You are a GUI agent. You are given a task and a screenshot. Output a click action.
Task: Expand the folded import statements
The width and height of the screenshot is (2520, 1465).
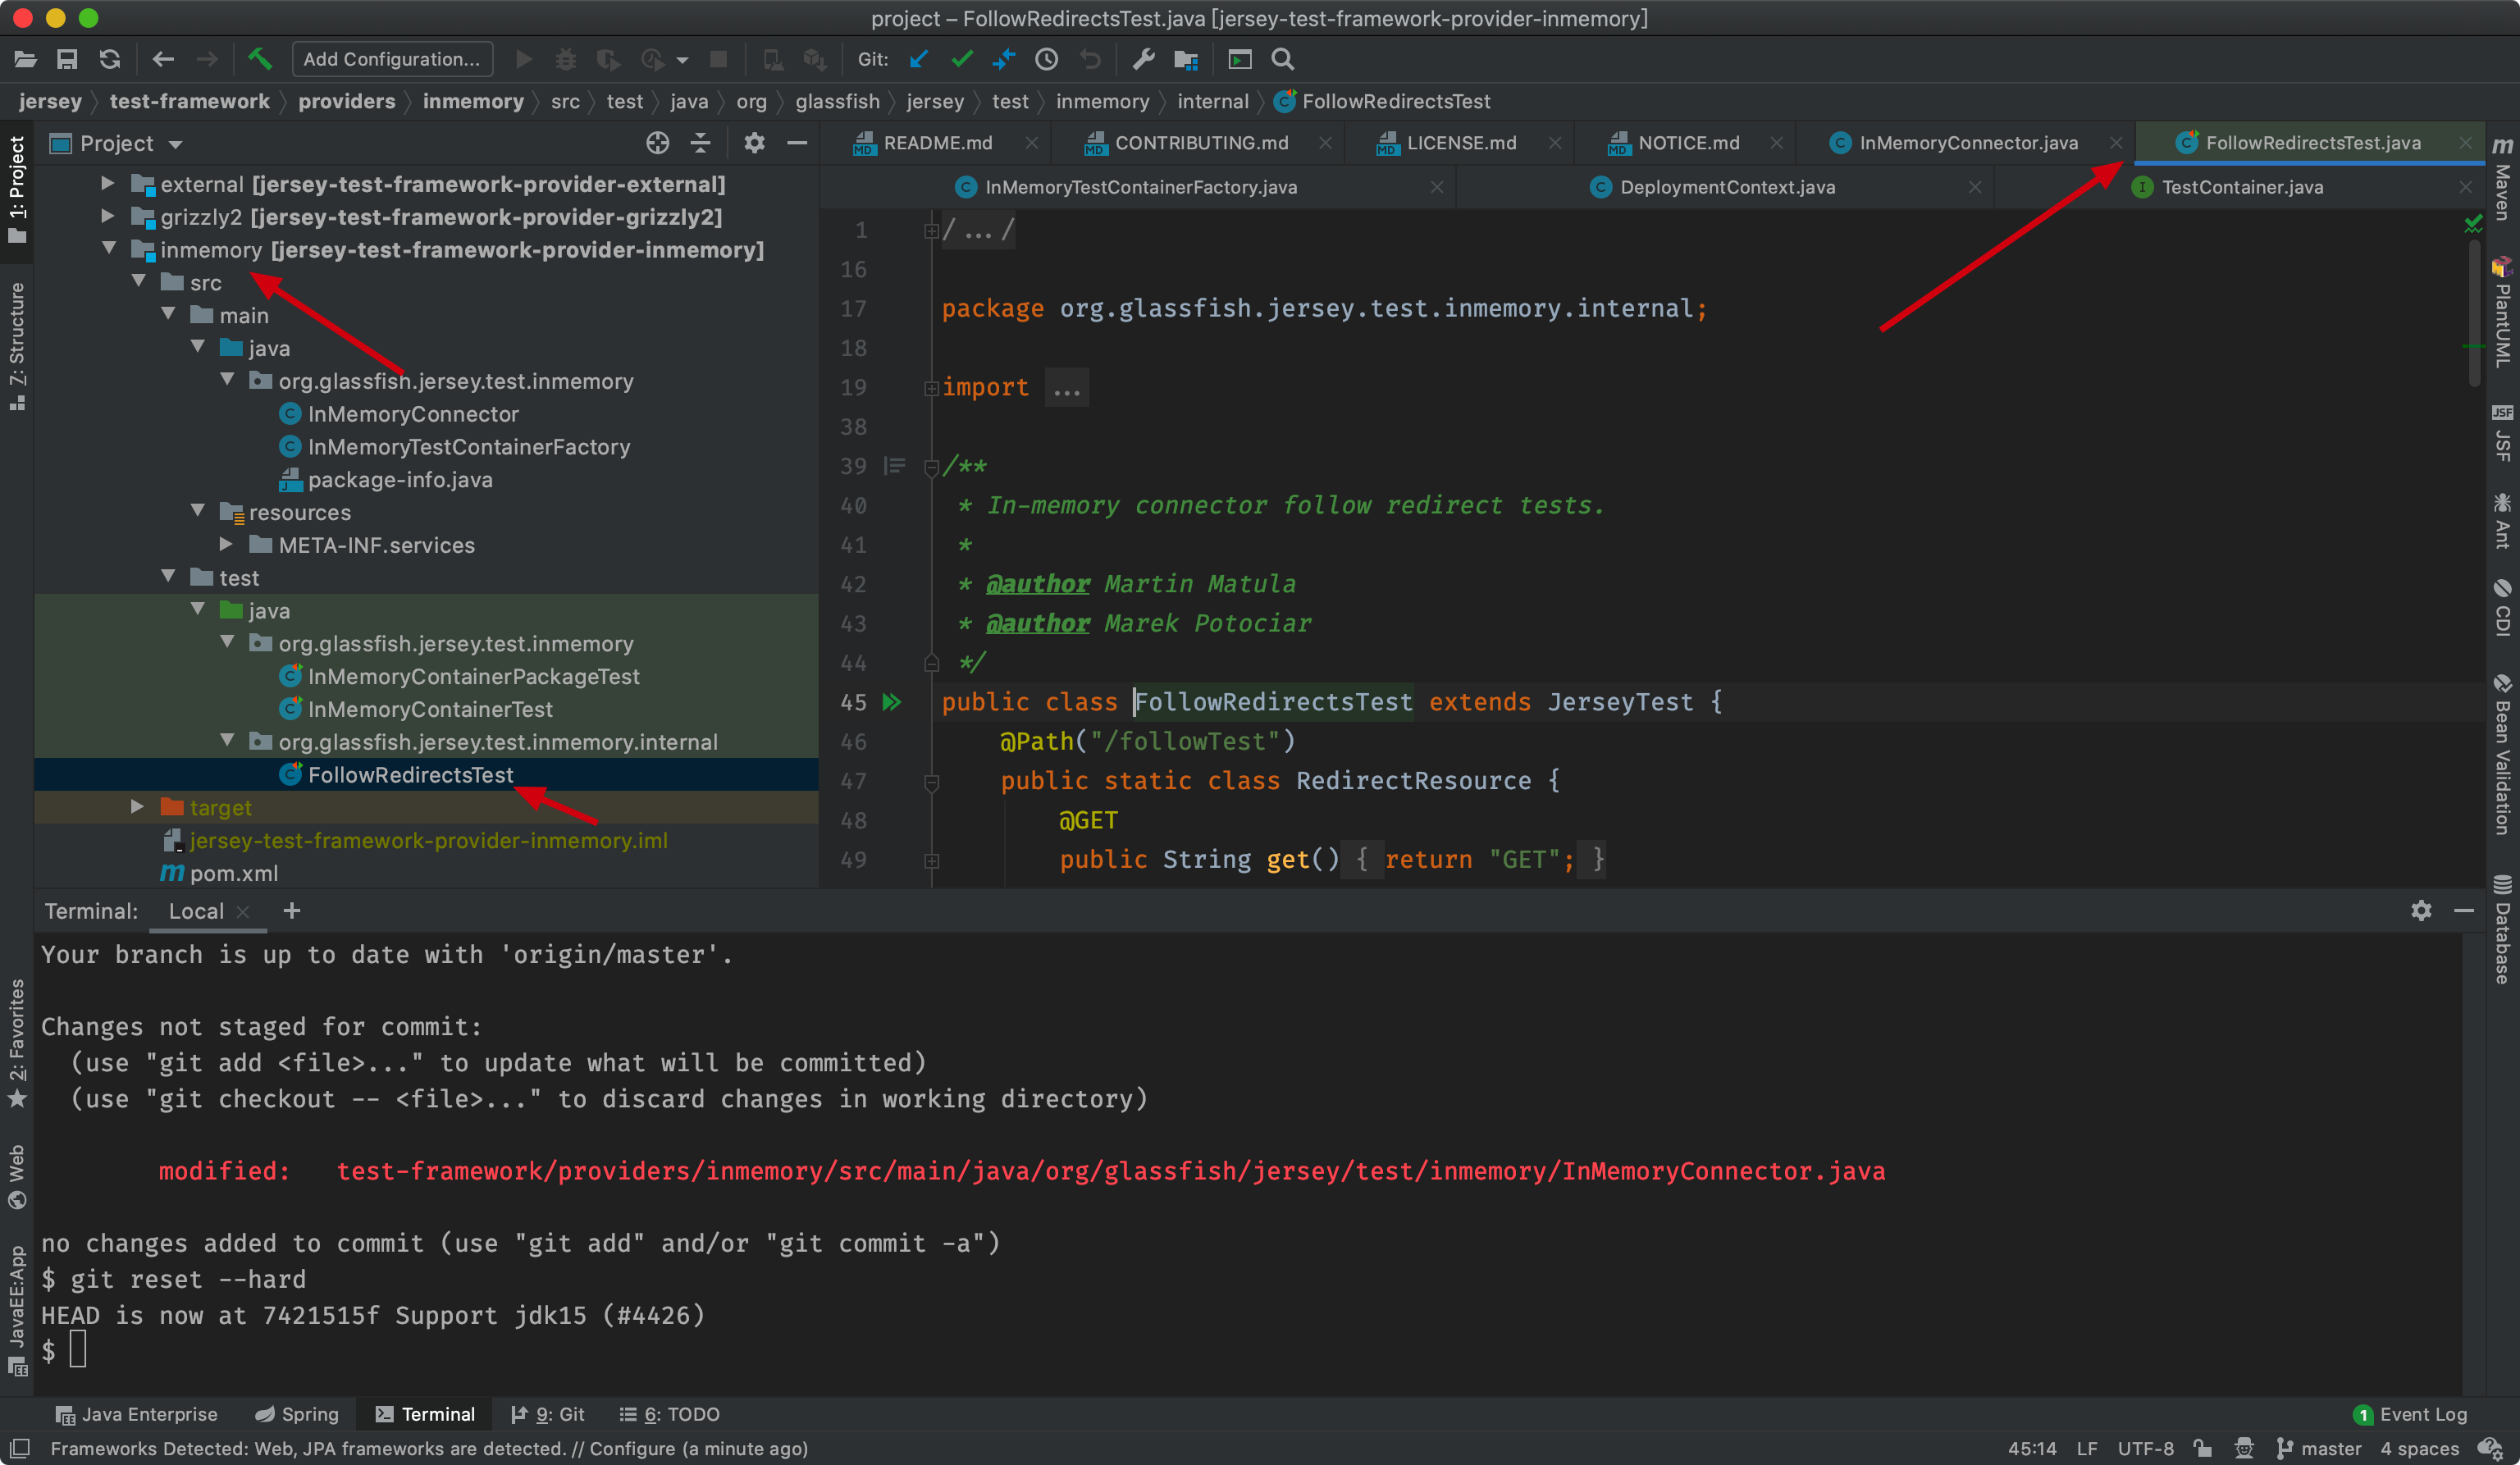click(x=1066, y=388)
